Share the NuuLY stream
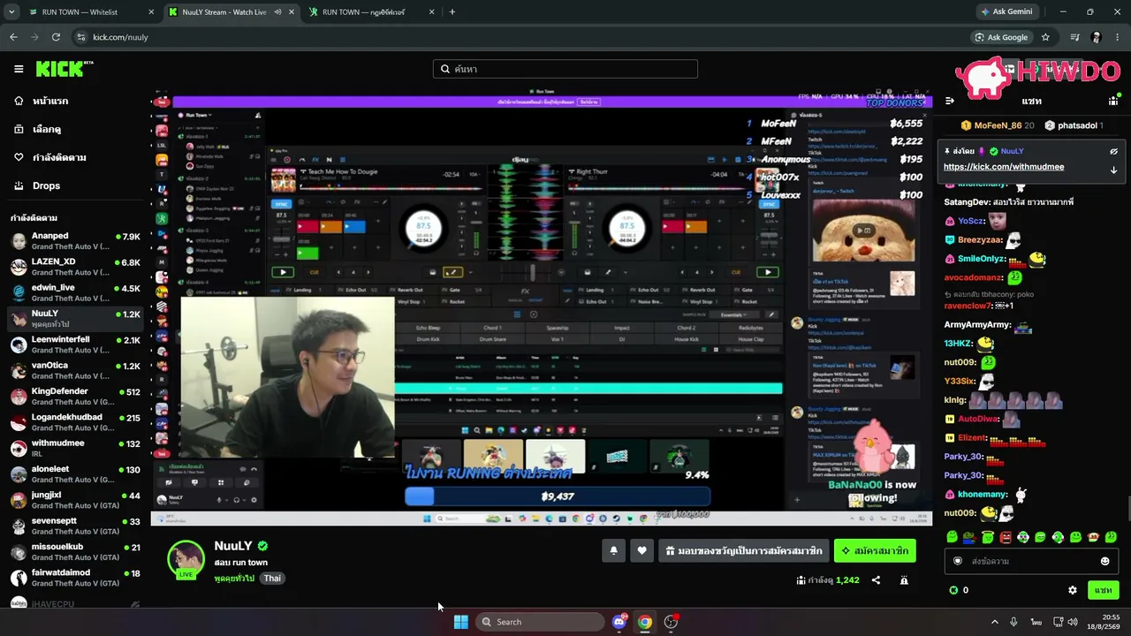Screen dimensions: 1131x636 pos(876,580)
